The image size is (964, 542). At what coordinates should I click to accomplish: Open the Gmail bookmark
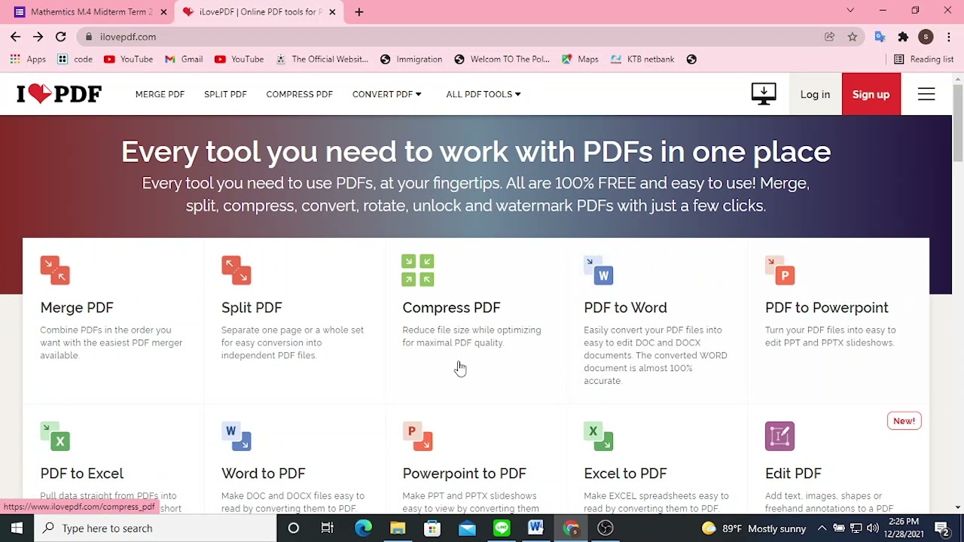pyautogui.click(x=184, y=59)
